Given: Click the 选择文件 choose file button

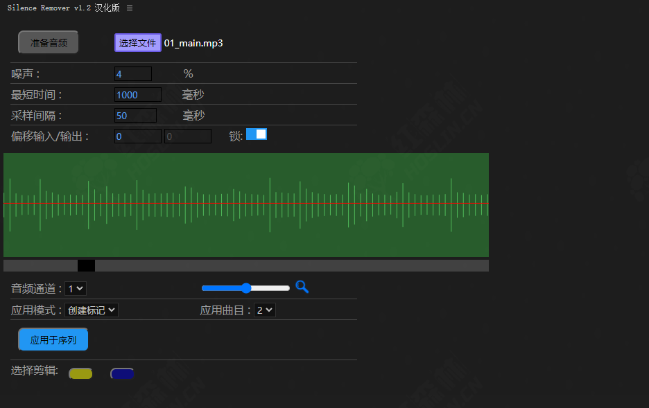Looking at the screenshot, I should [x=137, y=42].
